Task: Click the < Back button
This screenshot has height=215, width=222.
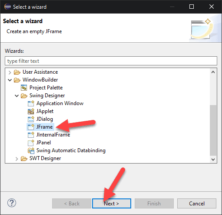Action: (72, 204)
